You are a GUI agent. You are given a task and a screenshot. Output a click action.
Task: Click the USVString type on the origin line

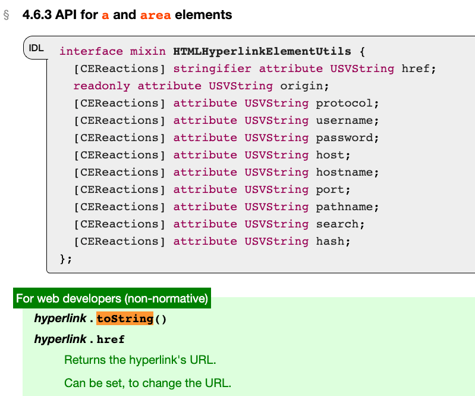pos(241,86)
